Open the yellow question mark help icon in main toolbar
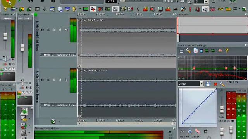The width and height of the screenshot is (248, 139). [5, 9]
